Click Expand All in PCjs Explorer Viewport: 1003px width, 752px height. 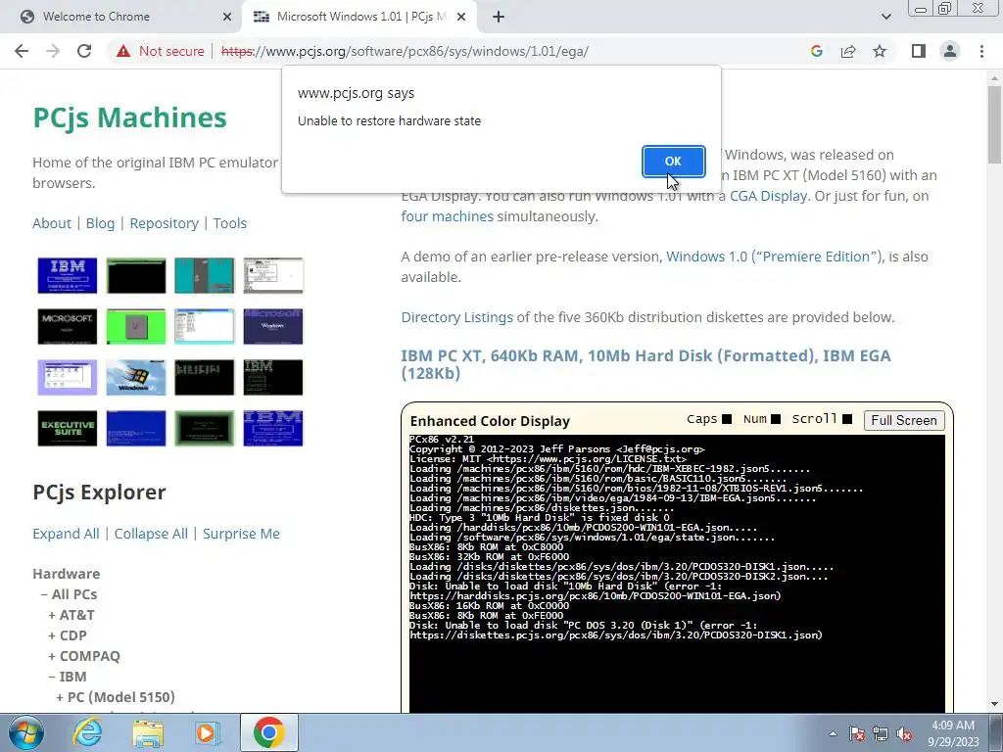[66, 534]
